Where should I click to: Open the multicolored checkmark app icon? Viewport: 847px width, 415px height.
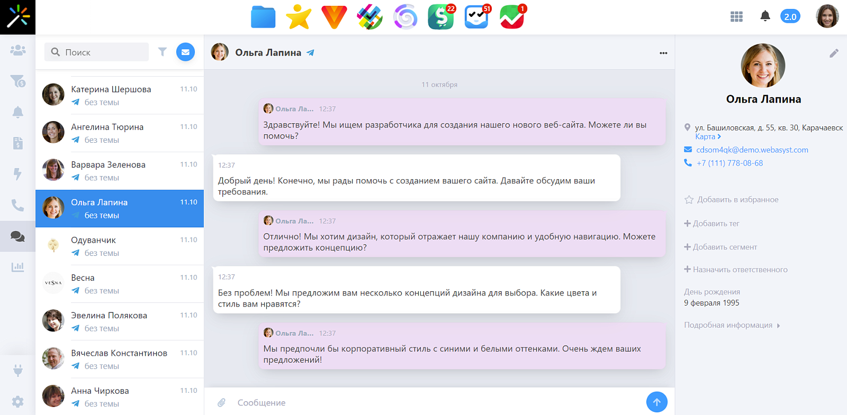click(370, 17)
